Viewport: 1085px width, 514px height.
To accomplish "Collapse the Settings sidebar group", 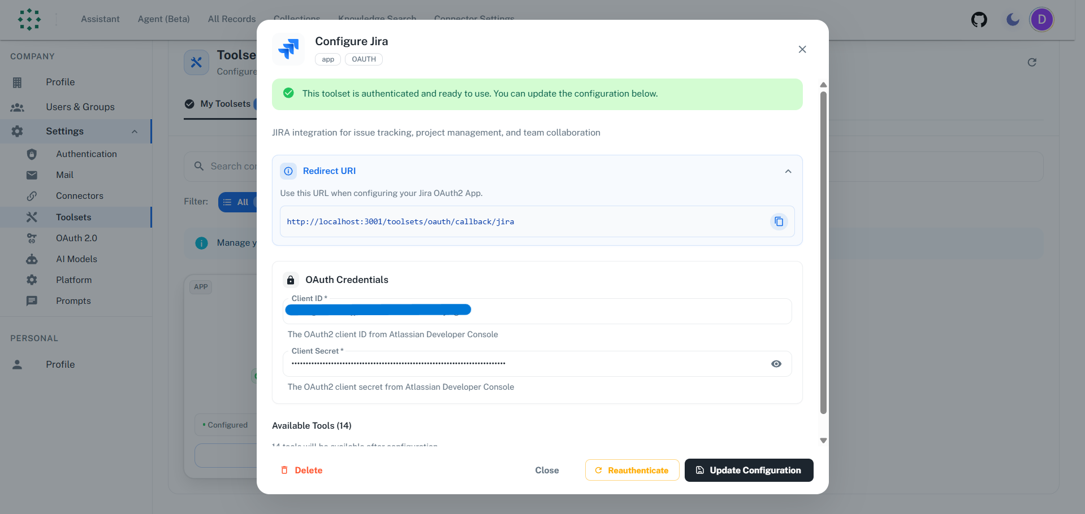I will (x=135, y=131).
